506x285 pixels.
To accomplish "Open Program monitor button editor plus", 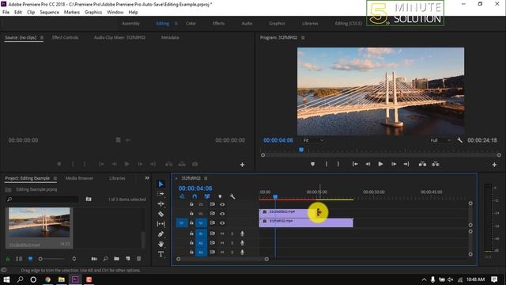I will click(494, 165).
